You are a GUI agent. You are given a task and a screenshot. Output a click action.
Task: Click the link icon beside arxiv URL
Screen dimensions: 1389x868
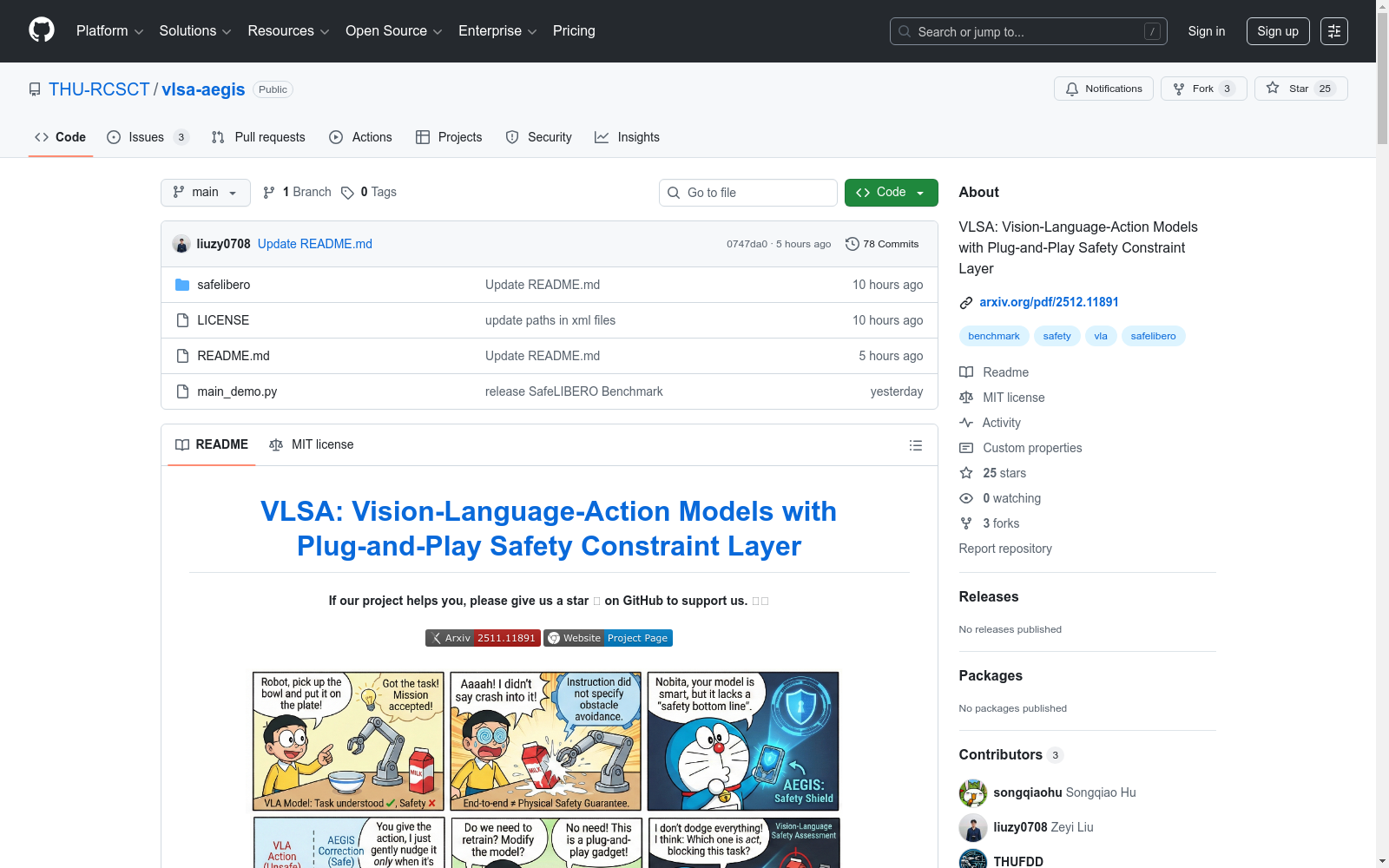pos(966,303)
